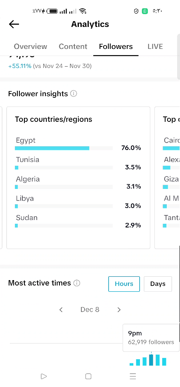Select the Hours toggle button

124,284
